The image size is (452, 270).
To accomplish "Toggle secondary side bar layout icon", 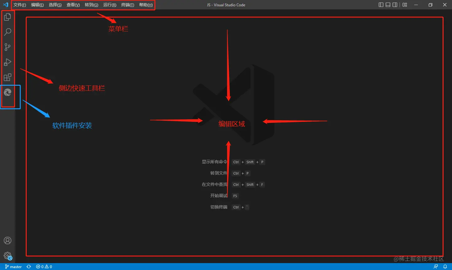I will pos(395,5).
